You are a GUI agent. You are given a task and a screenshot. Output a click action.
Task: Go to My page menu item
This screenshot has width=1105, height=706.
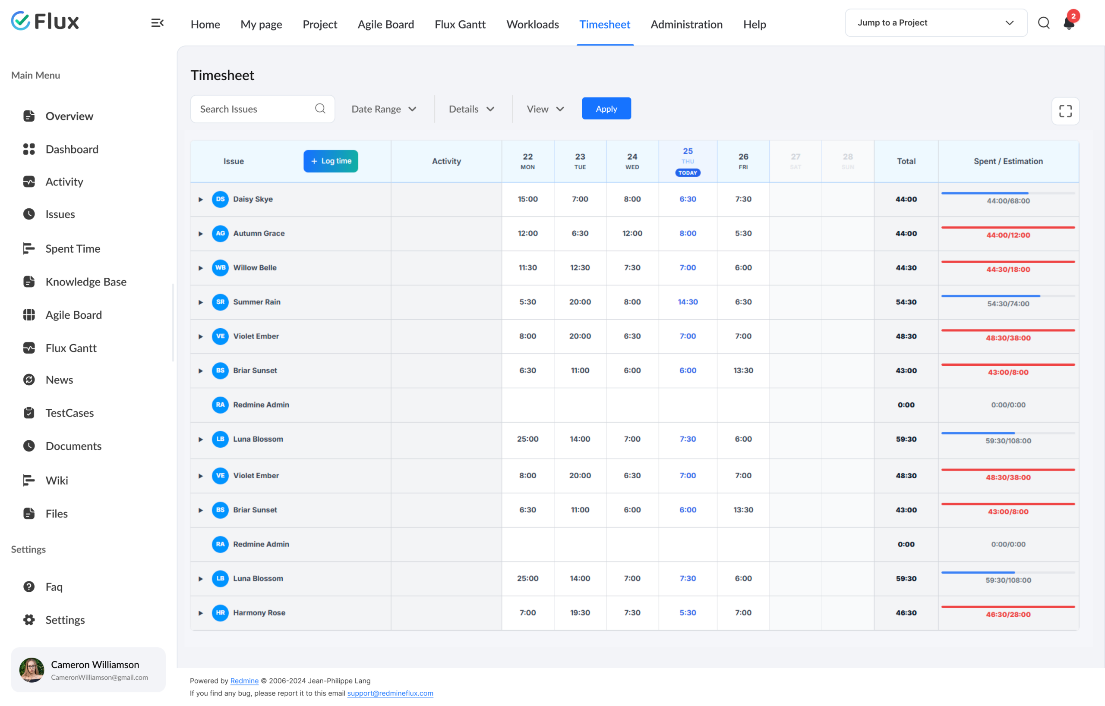(x=261, y=24)
